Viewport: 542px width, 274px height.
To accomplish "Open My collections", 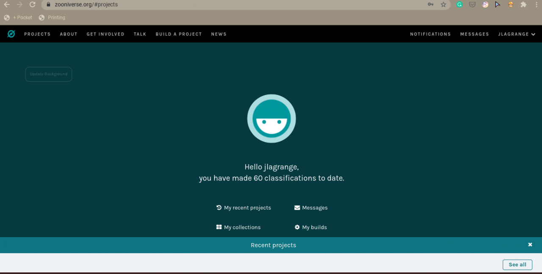I will (x=238, y=227).
